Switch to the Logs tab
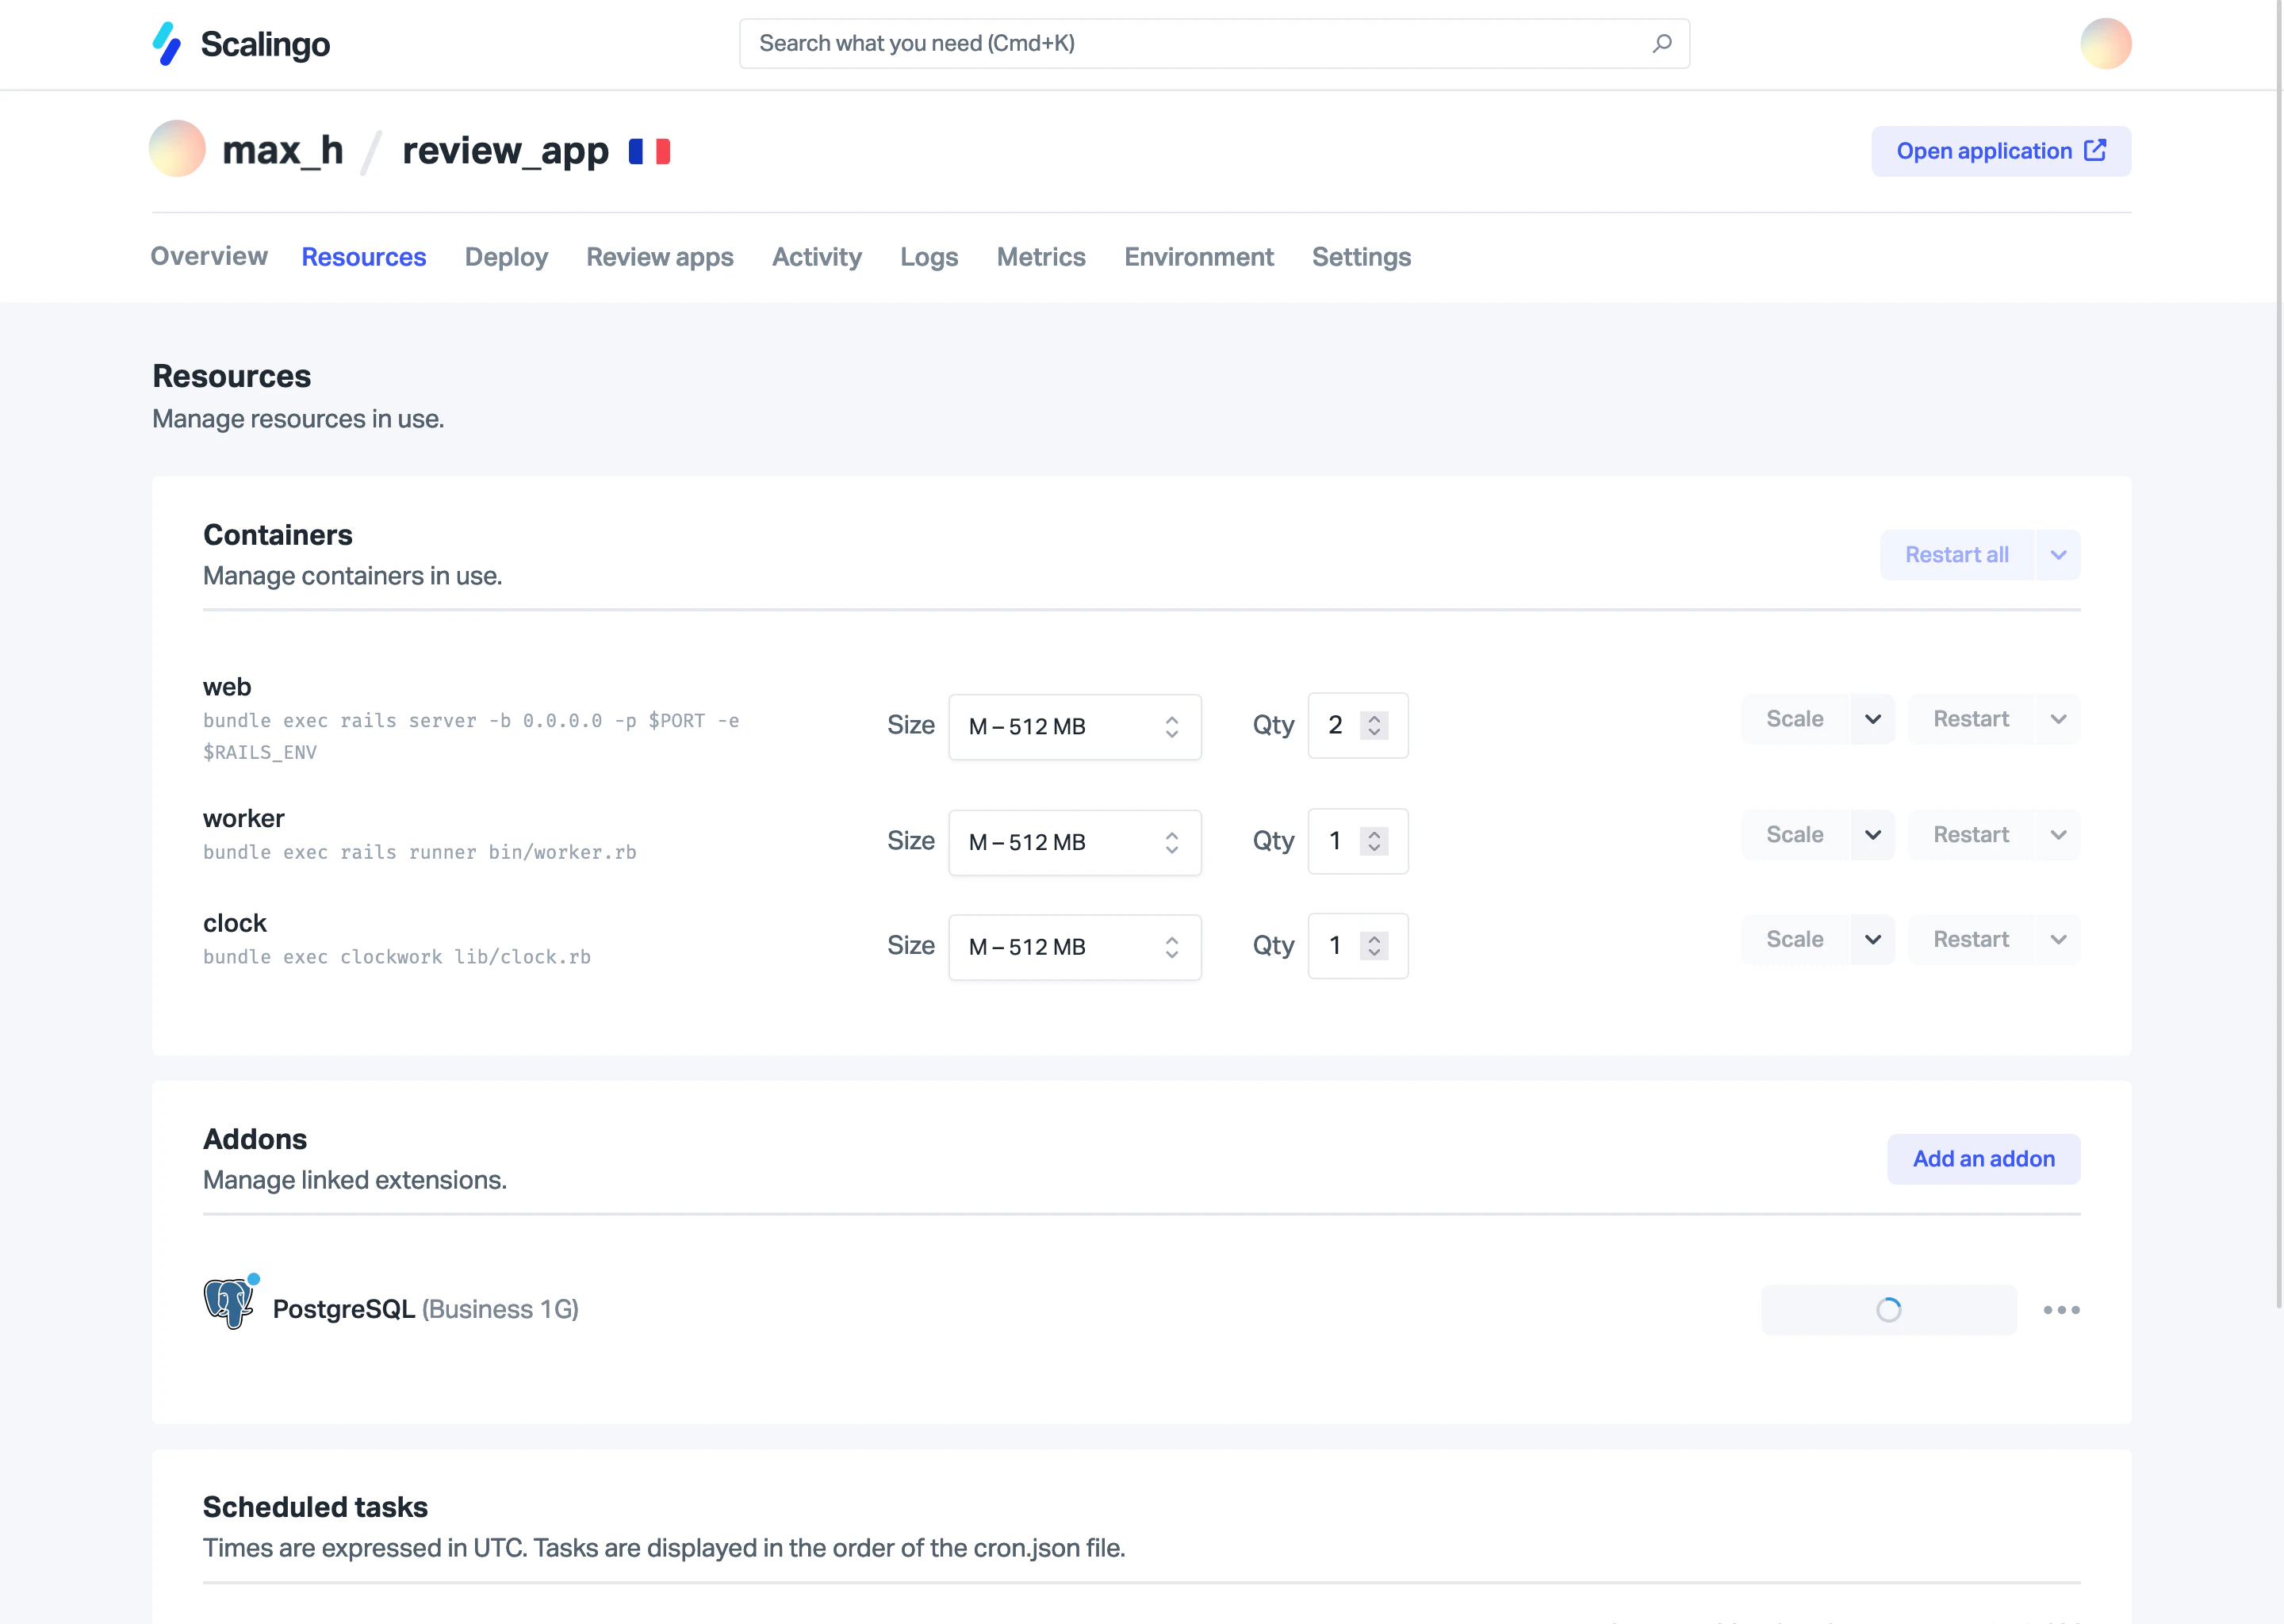2284x1624 pixels. click(928, 257)
